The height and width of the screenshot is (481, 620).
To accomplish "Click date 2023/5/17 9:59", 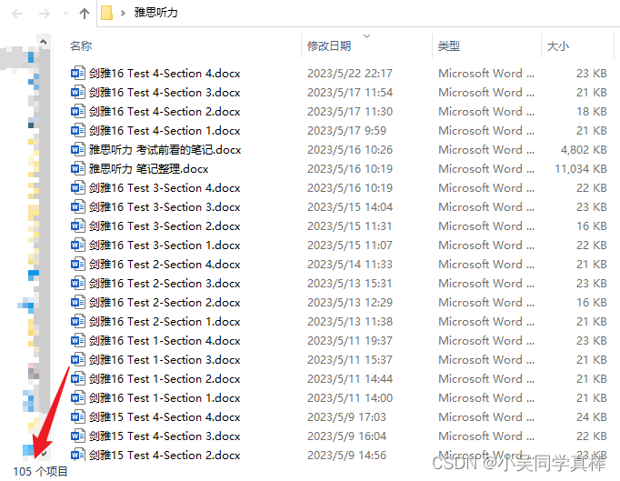I will 346,131.
